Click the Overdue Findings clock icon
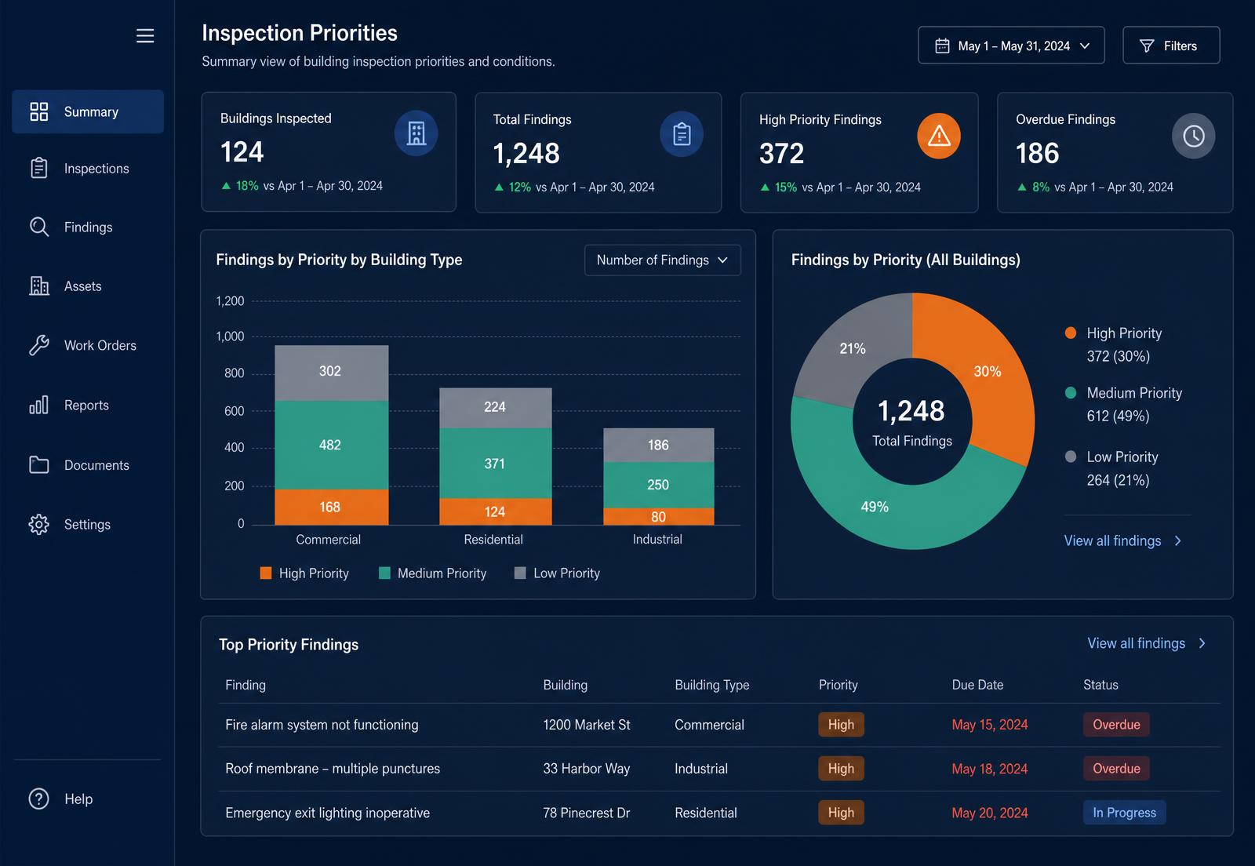The image size is (1255, 866). (x=1194, y=136)
